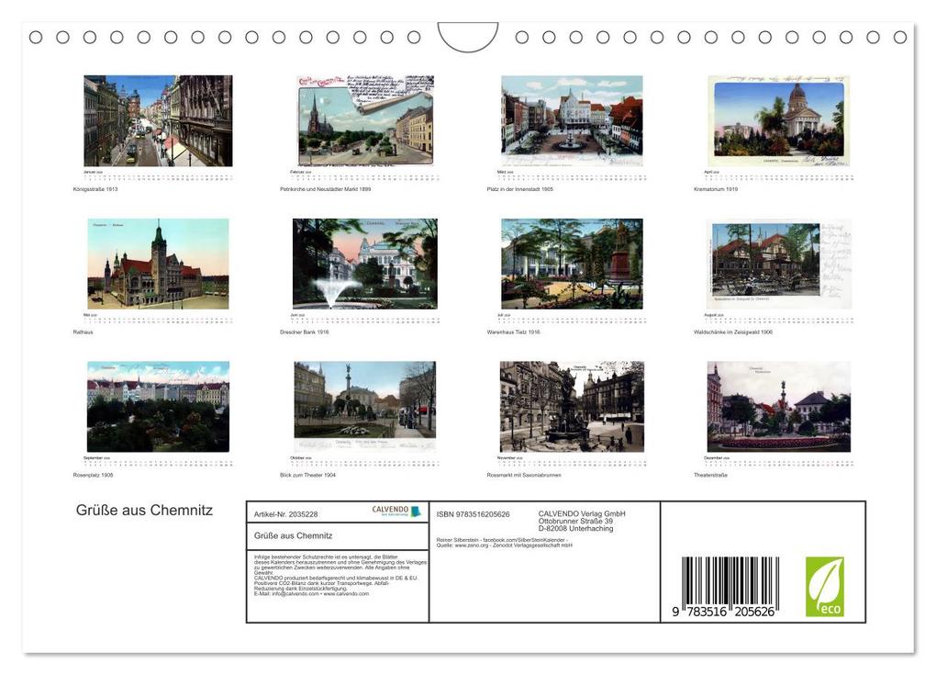Image resolution: width=936 pixels, height=675 pixels.
Task: Click the CALVENDO logo
Action: click(x=396, y=512)
